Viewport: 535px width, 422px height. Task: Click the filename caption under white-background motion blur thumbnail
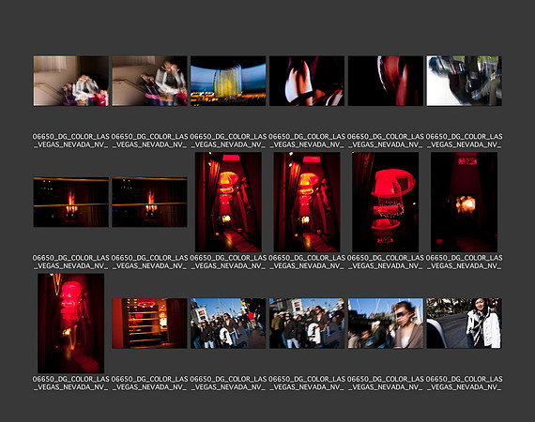point(464,141)
